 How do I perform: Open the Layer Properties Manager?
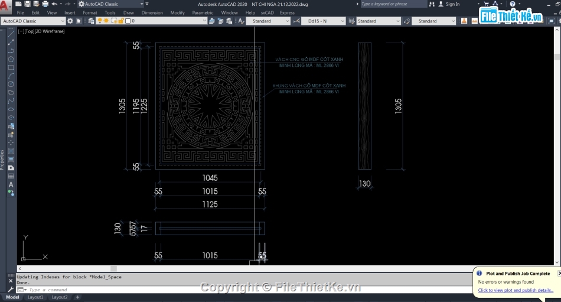pyautogui.click(x=91, y=21)
